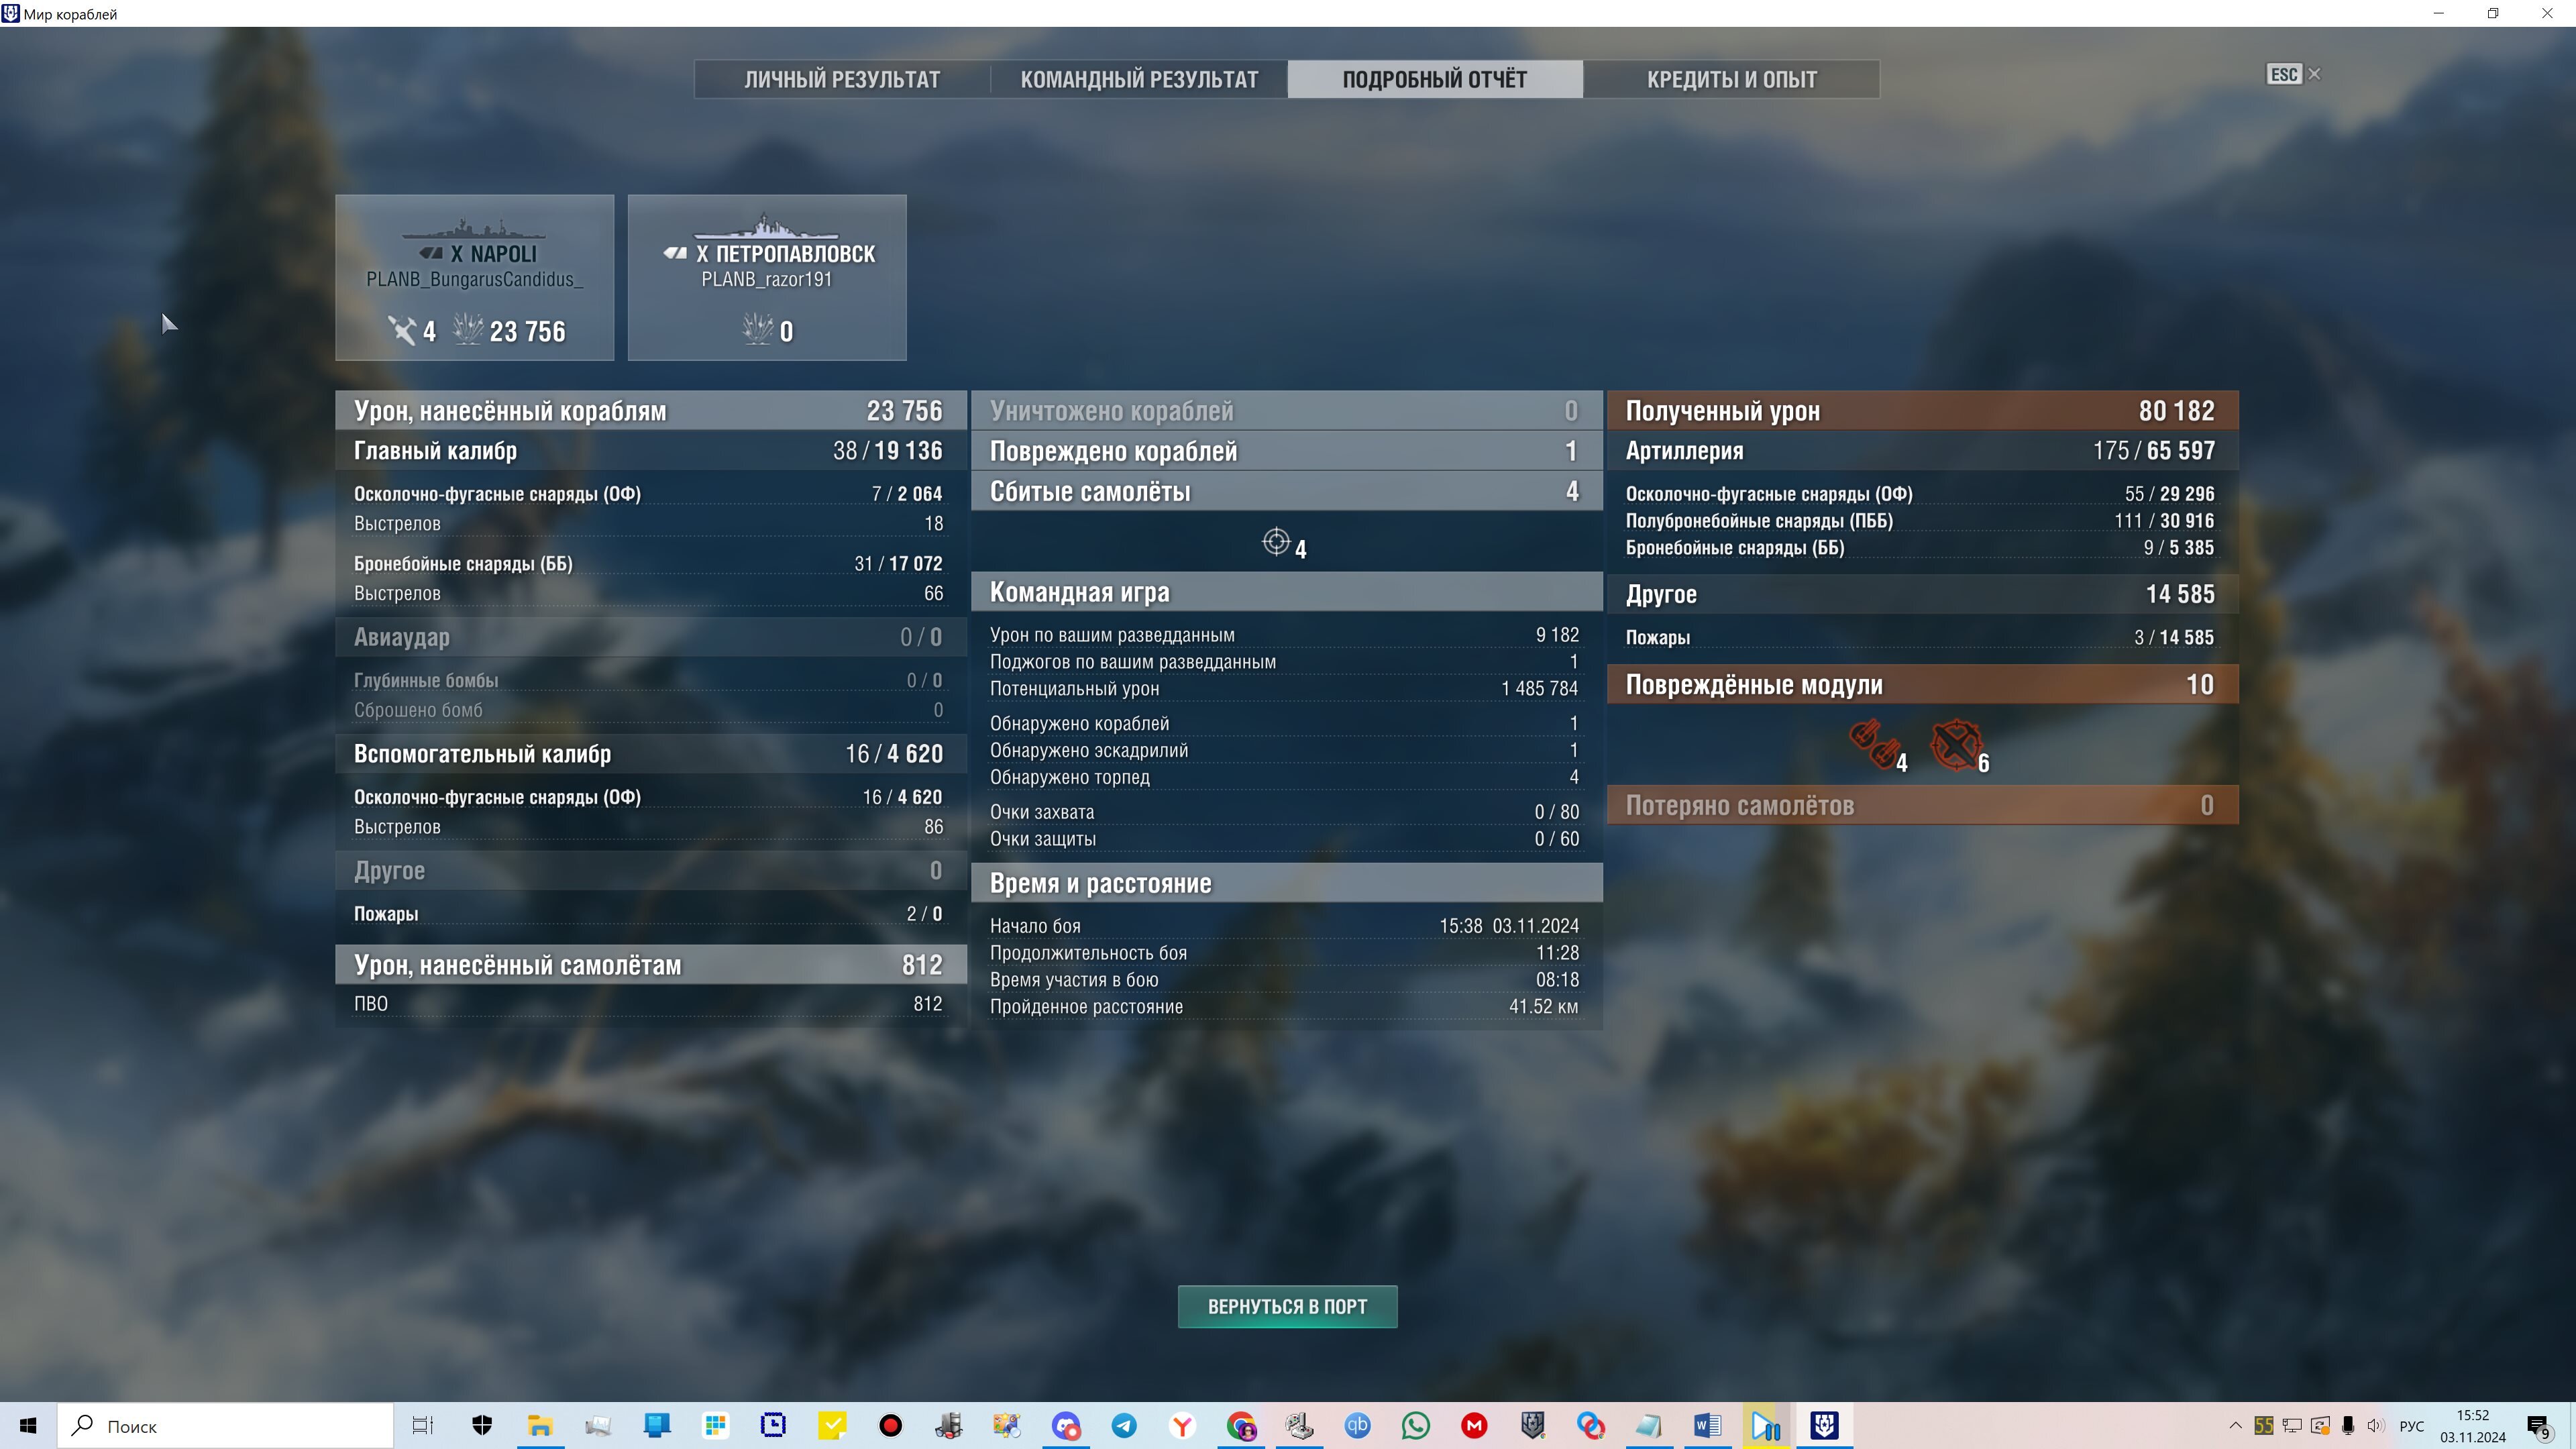
Task: Open the ЛИЧНЫЙ РЕЗУЛЬТАТ tab
Action: coord(842,79)
